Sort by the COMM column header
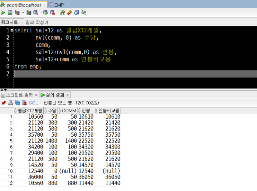Image resolution: width=257 pixels, height=191 pixels. [x=68, y=110]
